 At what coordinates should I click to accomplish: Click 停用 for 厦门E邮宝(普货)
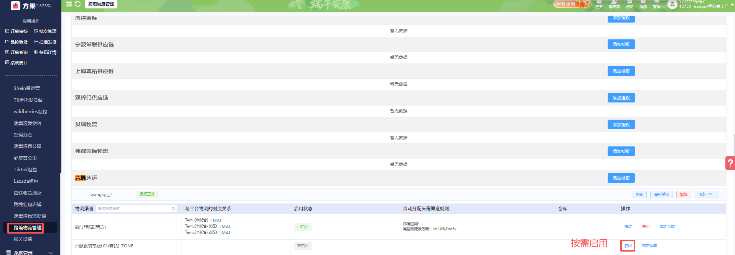click(646, 227)
